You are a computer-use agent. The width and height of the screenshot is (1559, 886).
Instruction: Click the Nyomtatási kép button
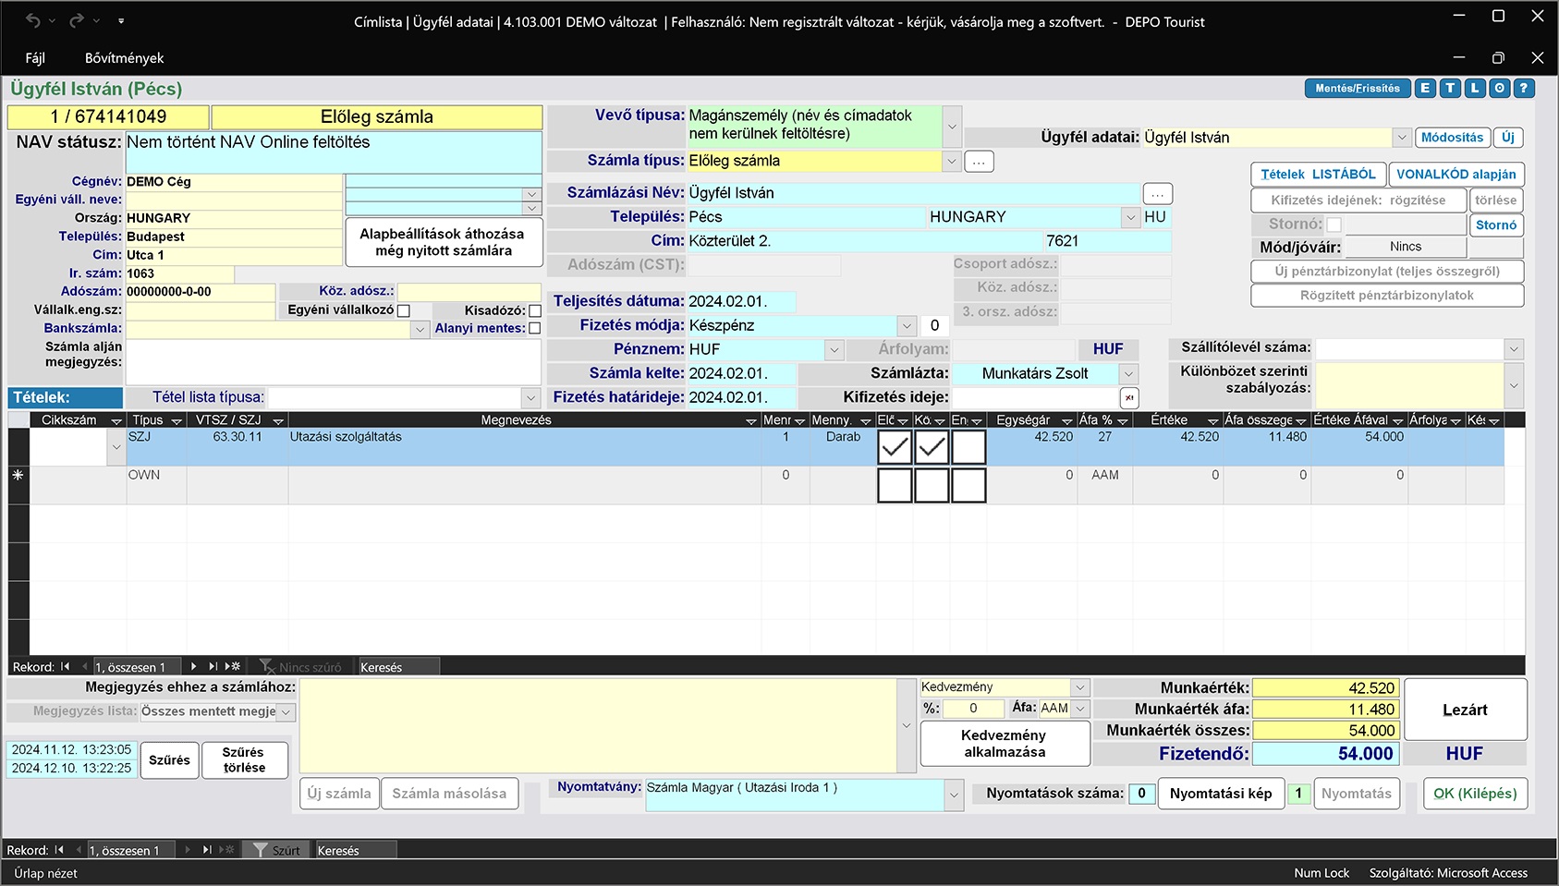point(1220,794)
